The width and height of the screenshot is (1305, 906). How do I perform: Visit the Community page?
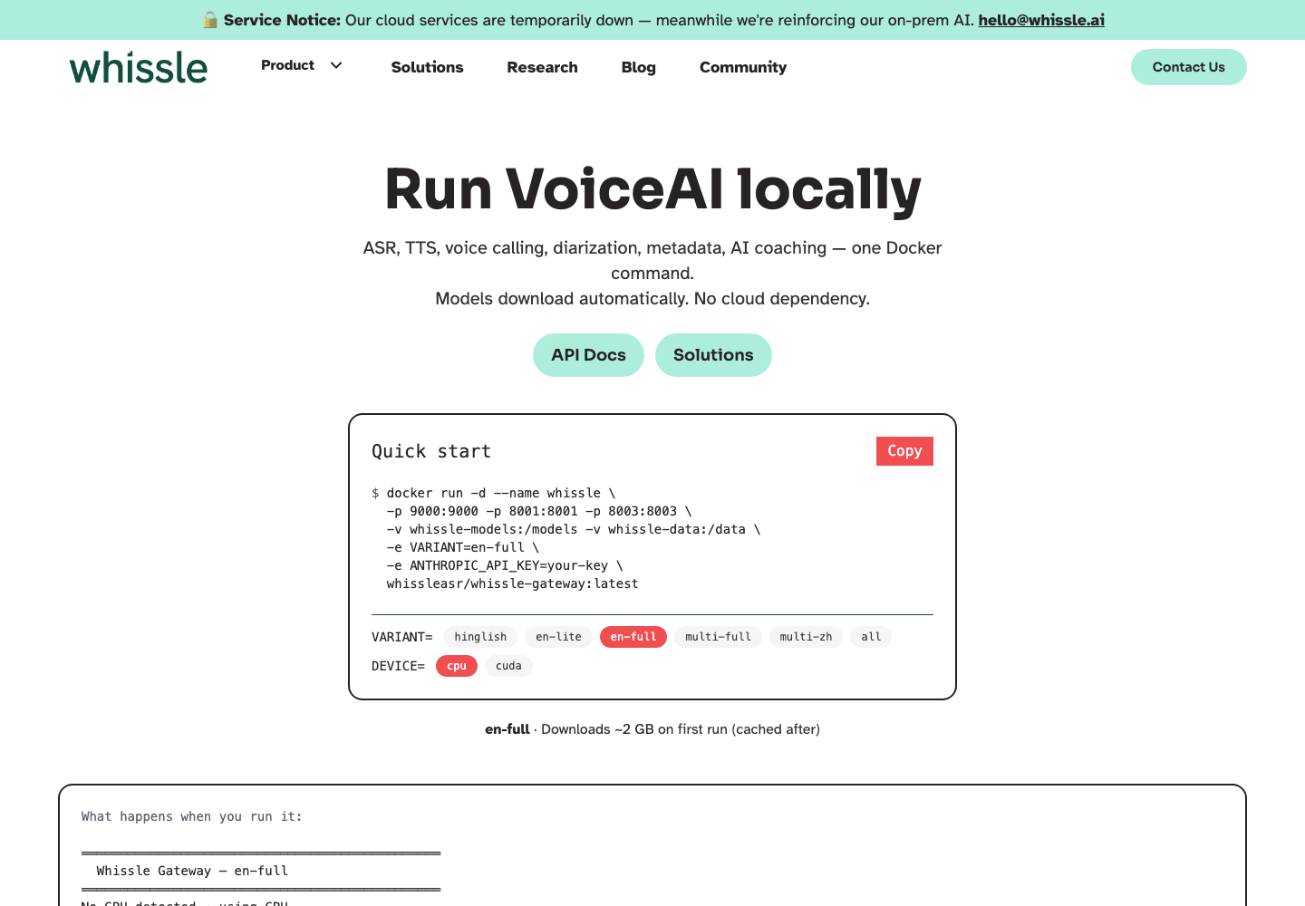point(743,67)
